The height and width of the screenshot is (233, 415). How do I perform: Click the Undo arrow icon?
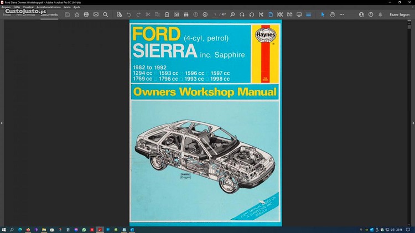(129, 14)
